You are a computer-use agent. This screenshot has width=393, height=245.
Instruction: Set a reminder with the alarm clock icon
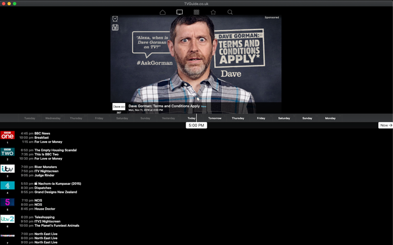click(115, 19)
